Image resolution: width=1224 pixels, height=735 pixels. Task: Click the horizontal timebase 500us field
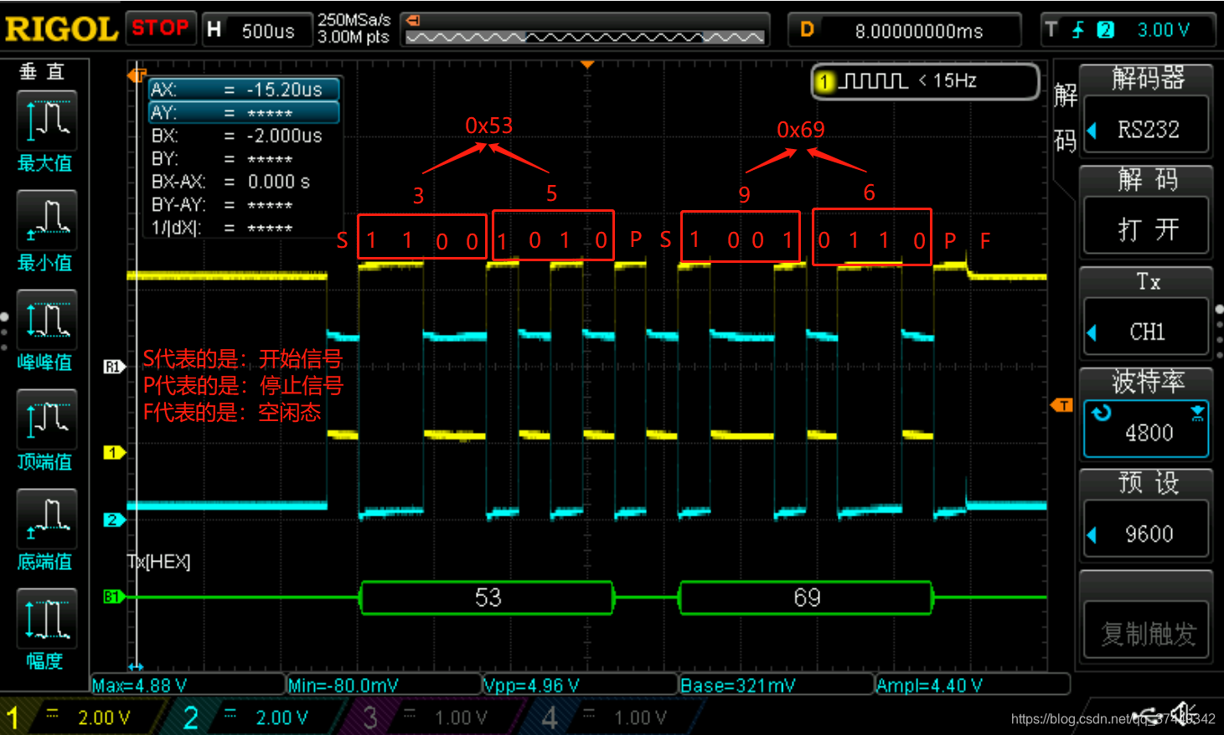267,31
